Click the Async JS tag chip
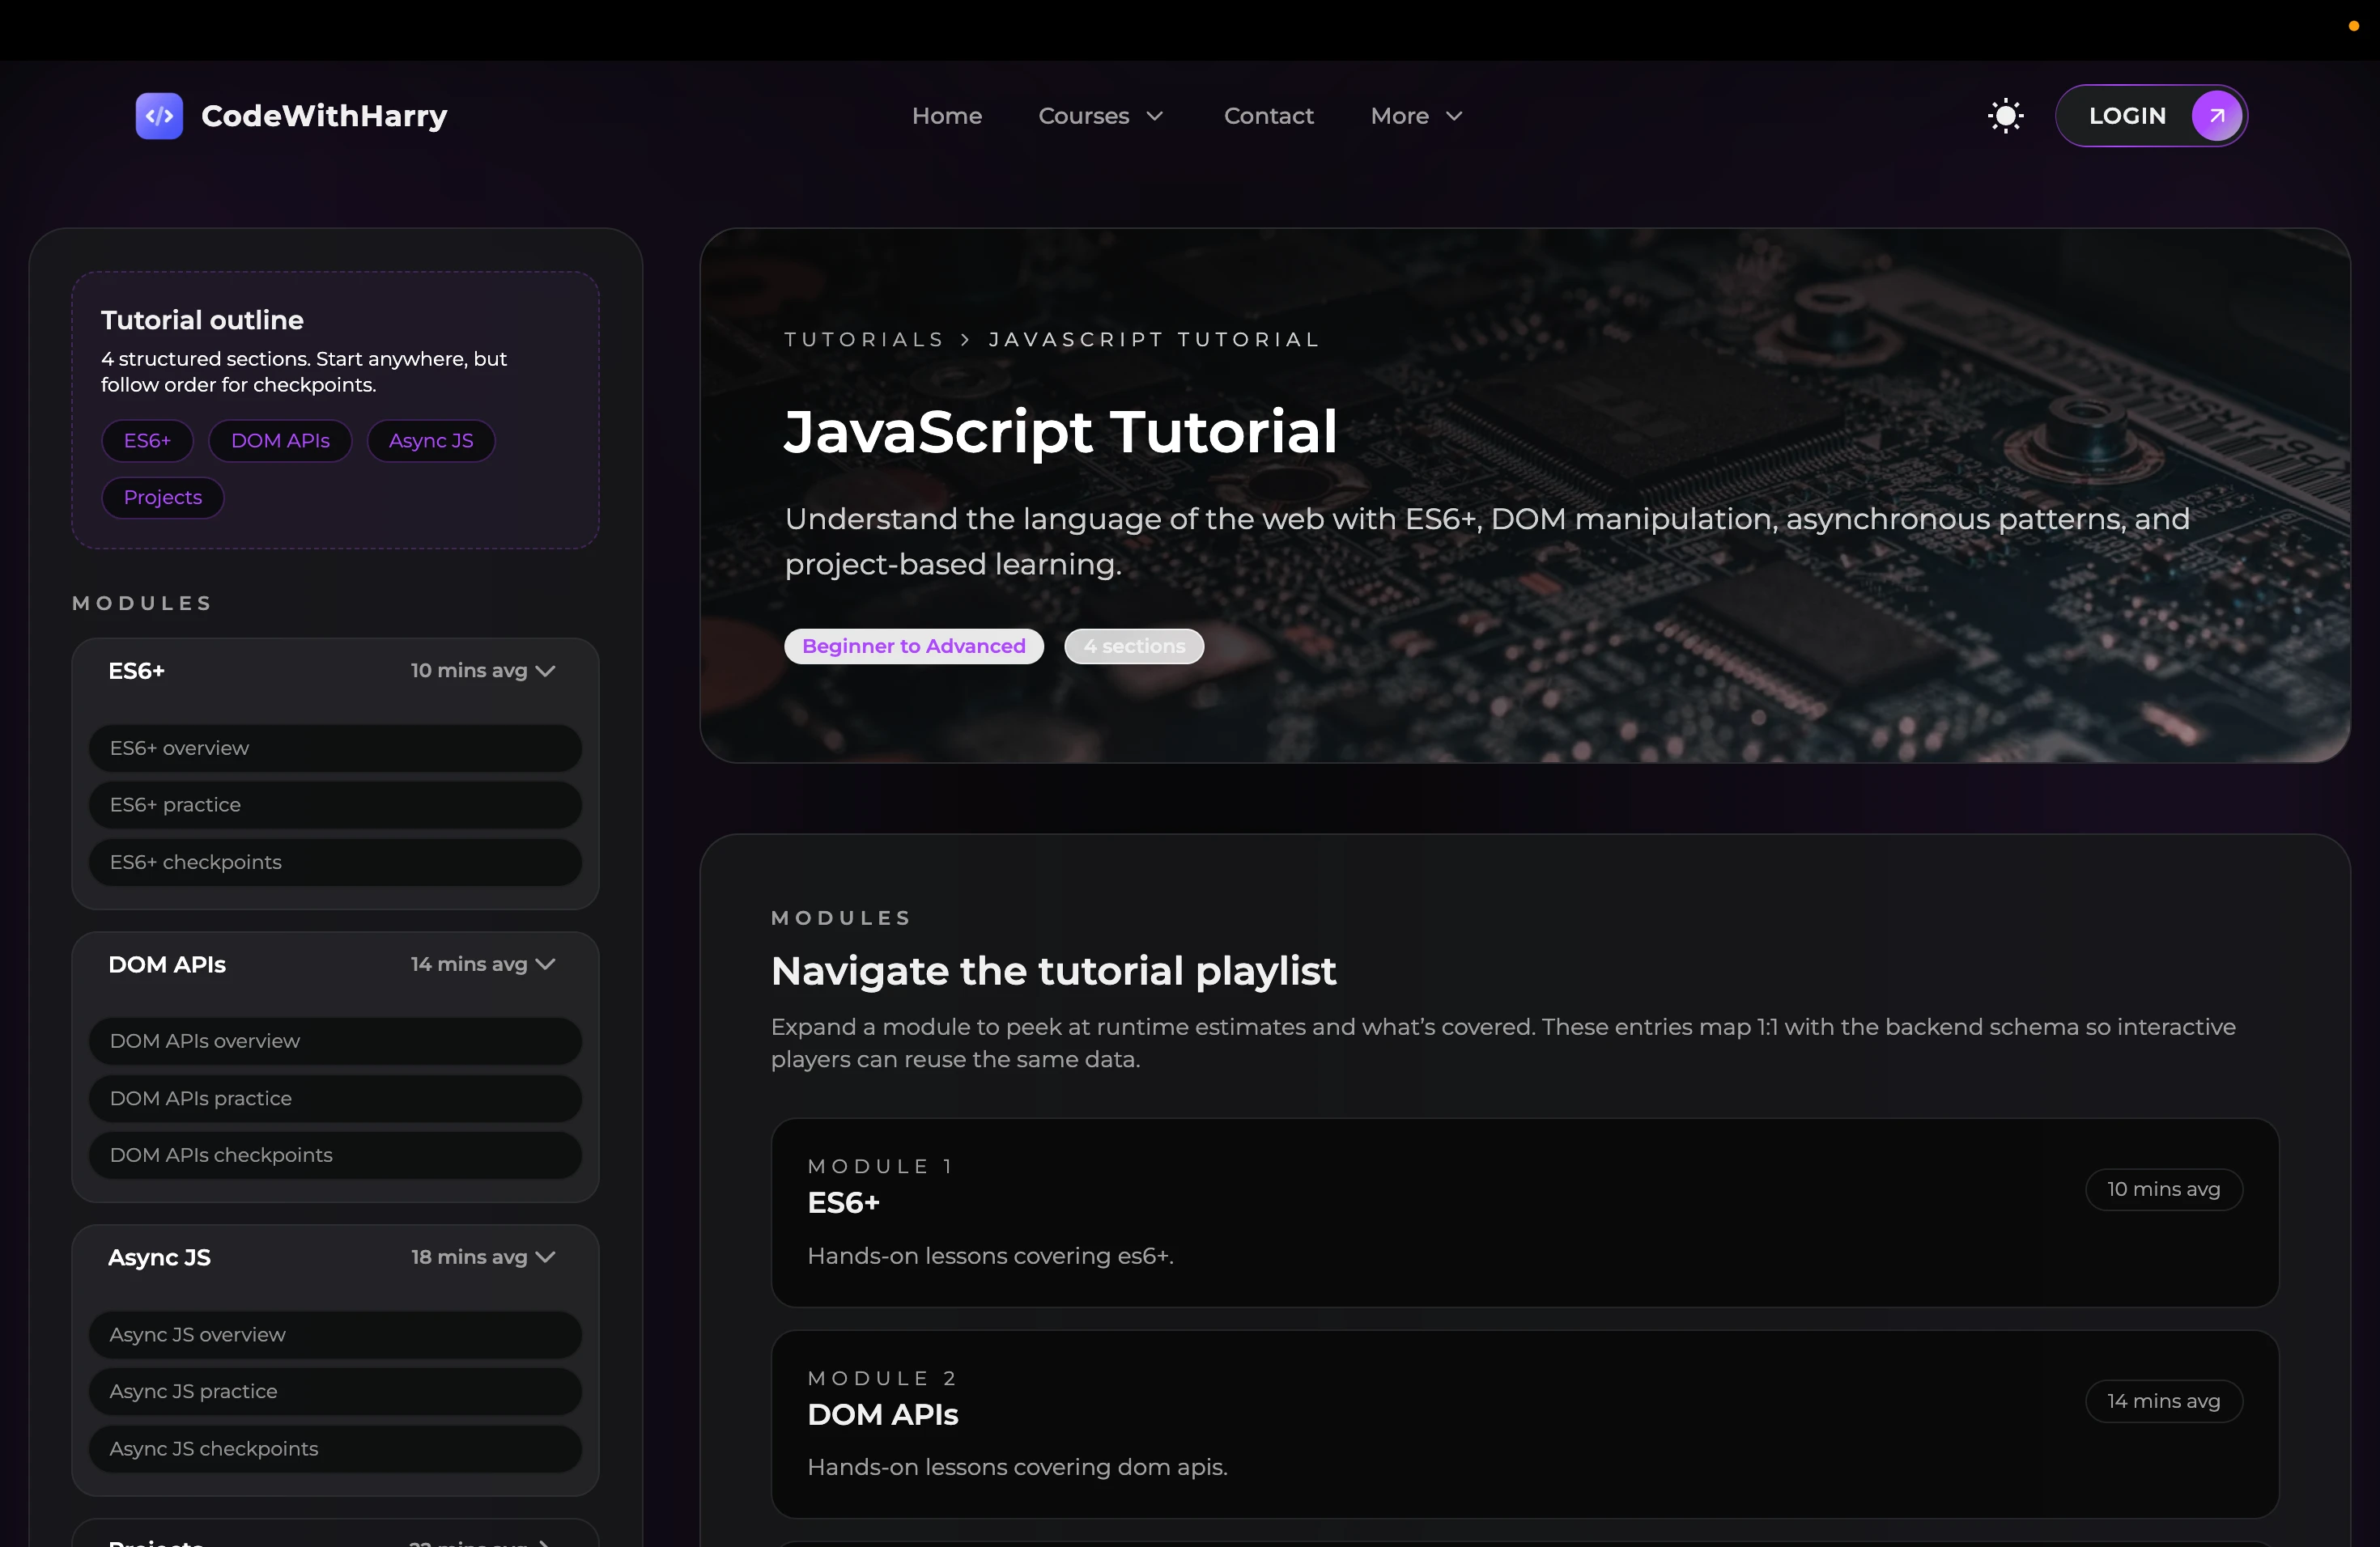This screenshot has height=1547, width=2380. (x=430, y=439)
